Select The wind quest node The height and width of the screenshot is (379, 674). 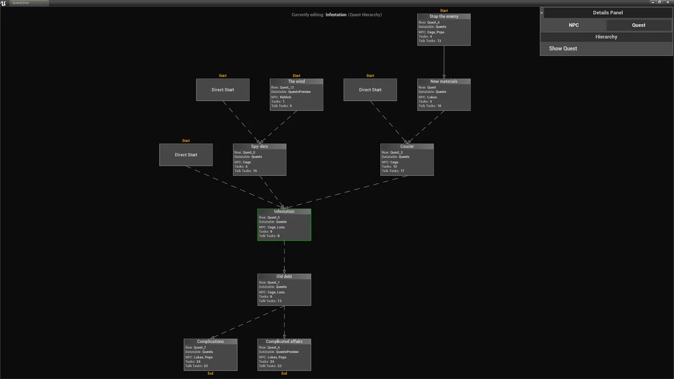click(x=296, y=95)
